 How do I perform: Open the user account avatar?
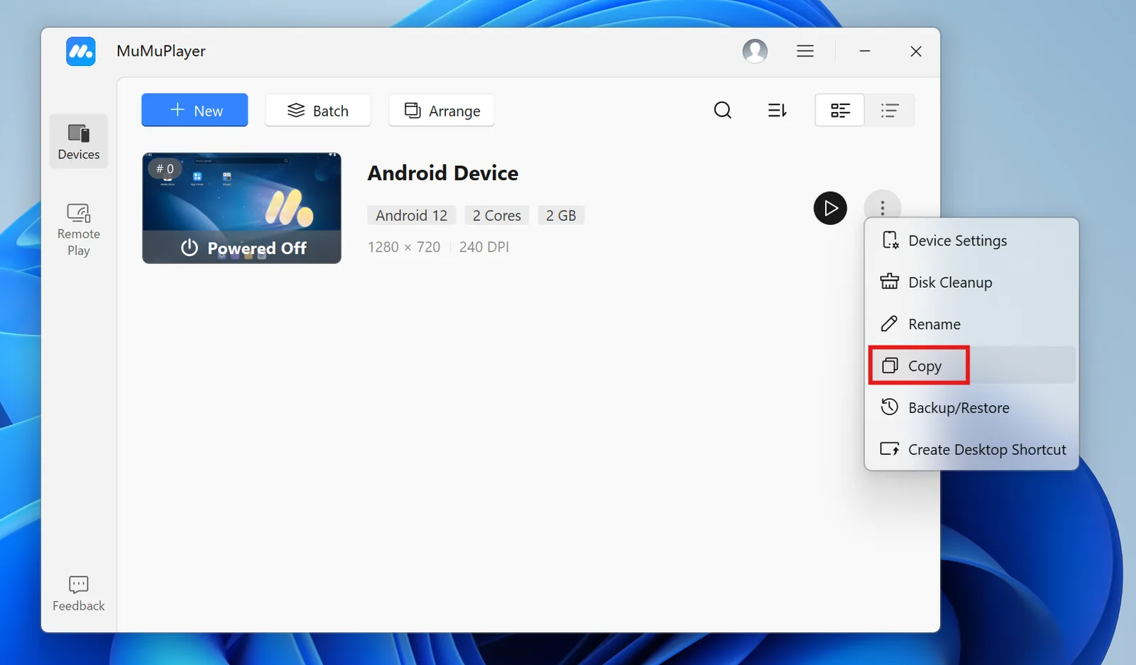[755, 51]
